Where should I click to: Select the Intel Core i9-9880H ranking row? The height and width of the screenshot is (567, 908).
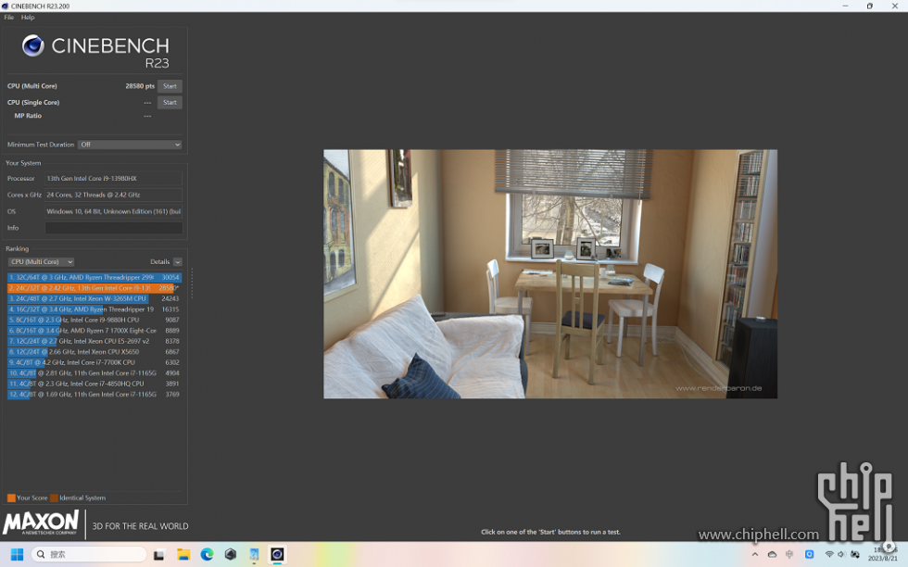(x=95, y=320)
